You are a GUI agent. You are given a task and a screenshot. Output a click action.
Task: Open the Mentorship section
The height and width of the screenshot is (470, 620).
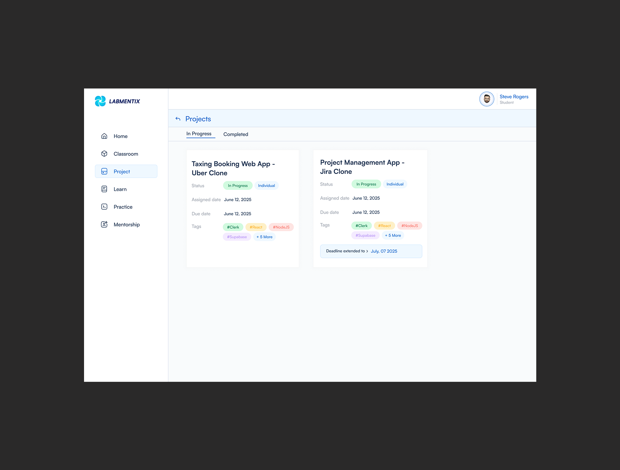[x=126, y=225]
